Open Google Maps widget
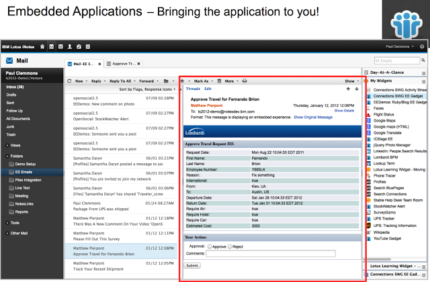Screen dimensions: 430x282 tap(384, 121)
